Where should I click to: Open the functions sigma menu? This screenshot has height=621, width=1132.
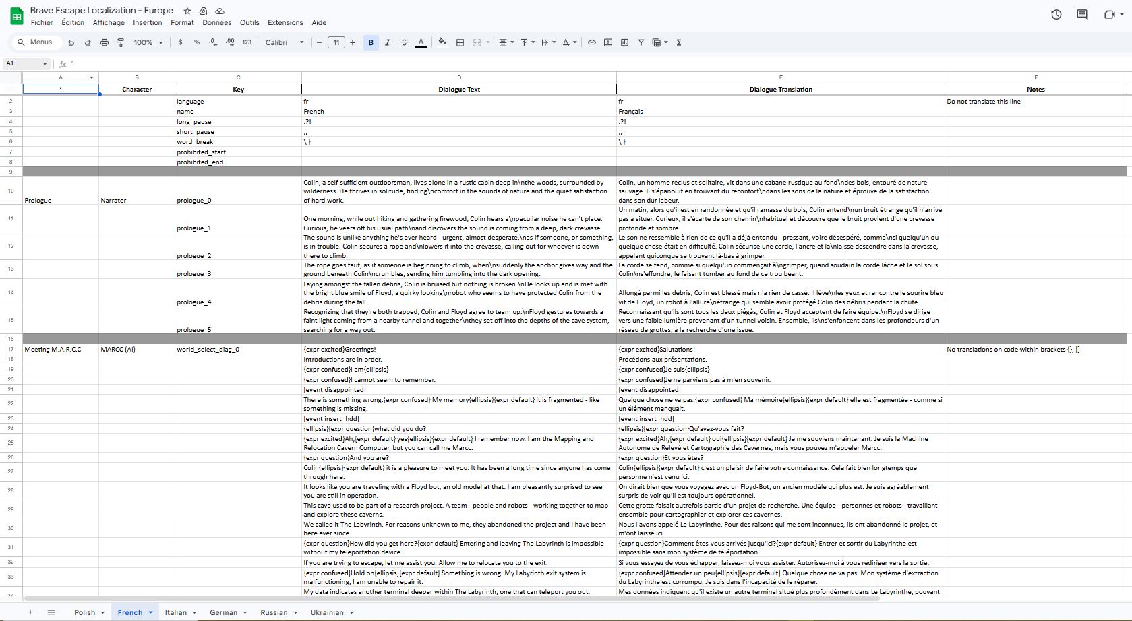[679, 42]
